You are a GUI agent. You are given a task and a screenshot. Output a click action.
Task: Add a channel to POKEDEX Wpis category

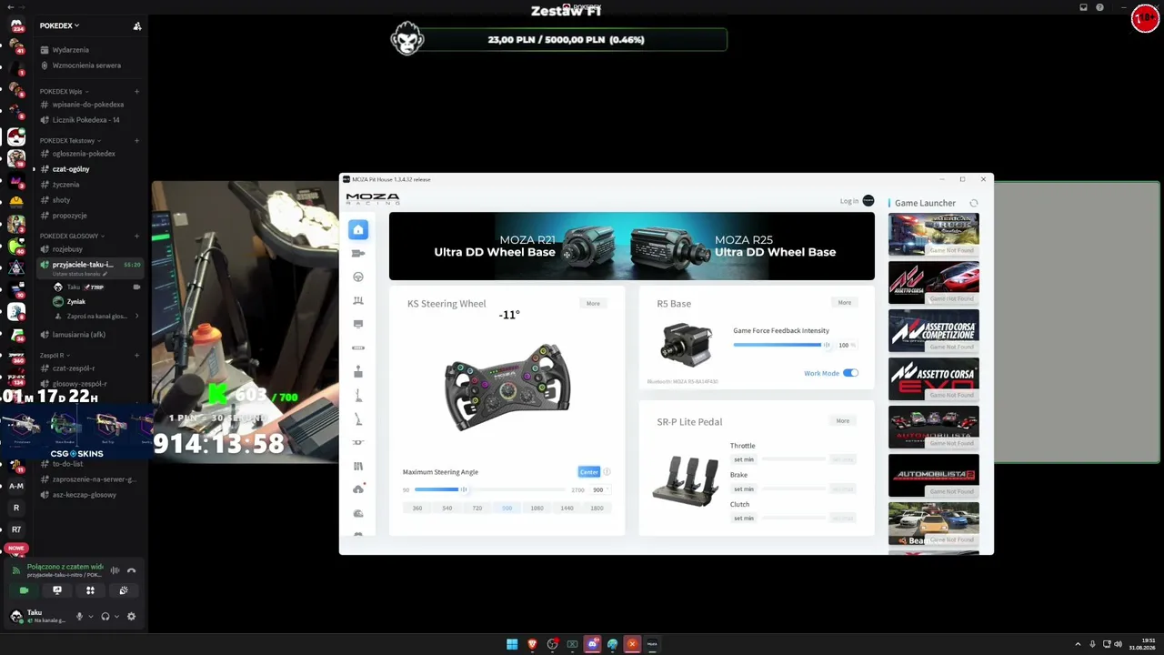point(137,91)
